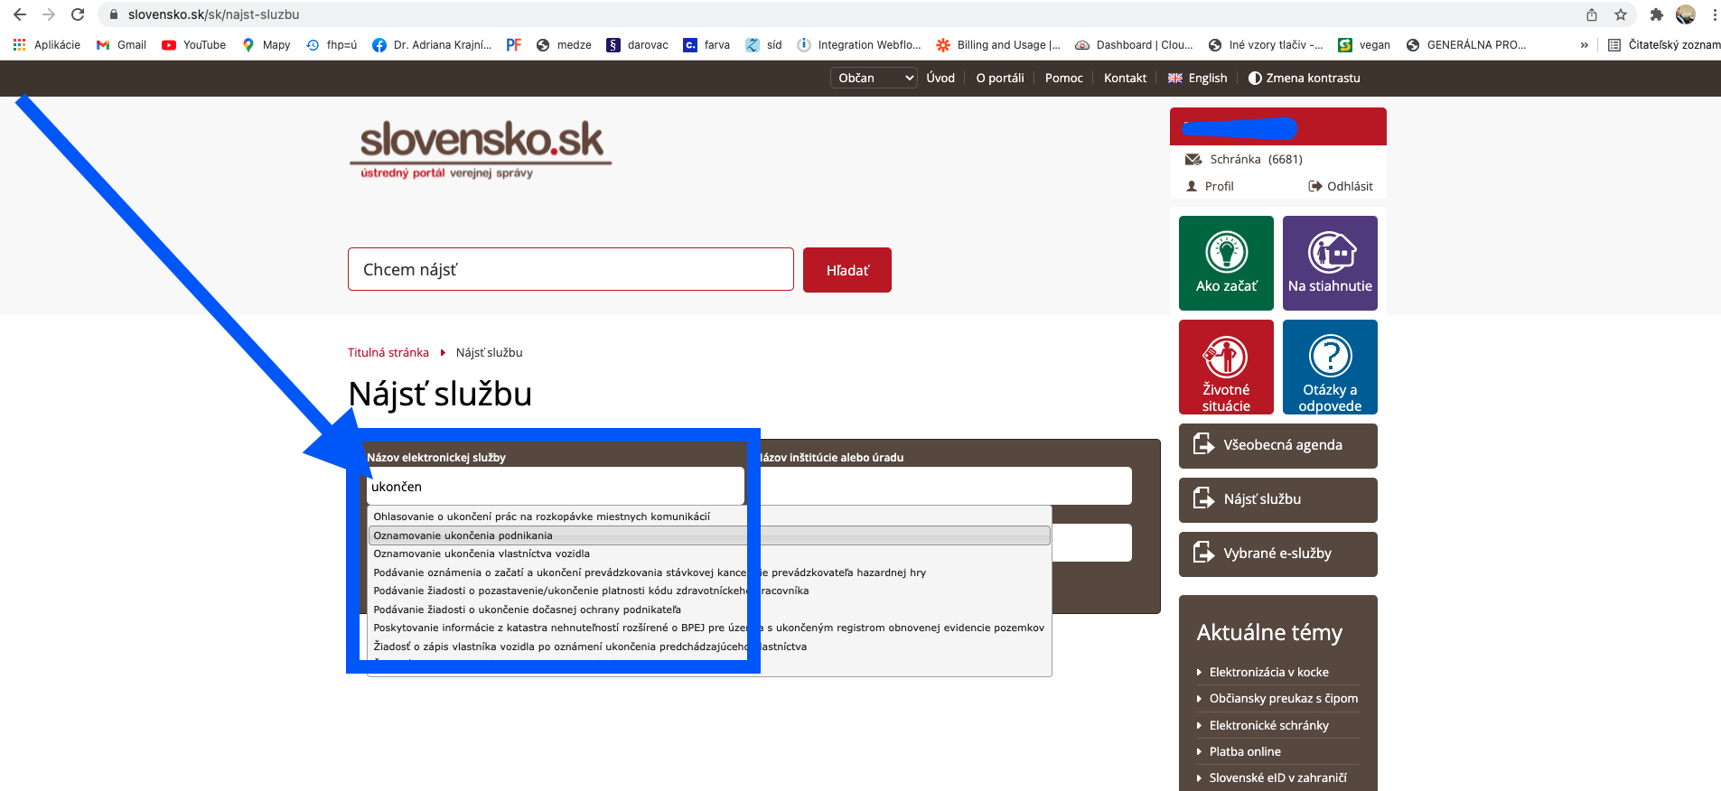Switch language to English
The width and height of the screenshot is (1721, 791).
[1198, 78]
